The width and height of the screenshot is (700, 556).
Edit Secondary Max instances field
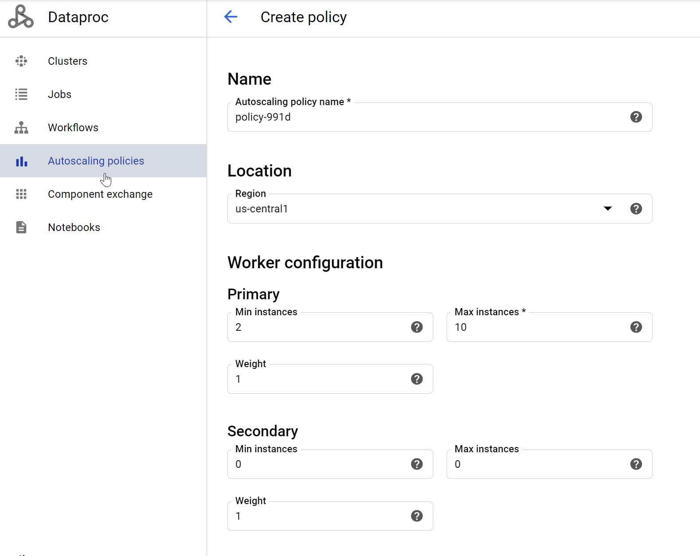click(x=549, y=464)
